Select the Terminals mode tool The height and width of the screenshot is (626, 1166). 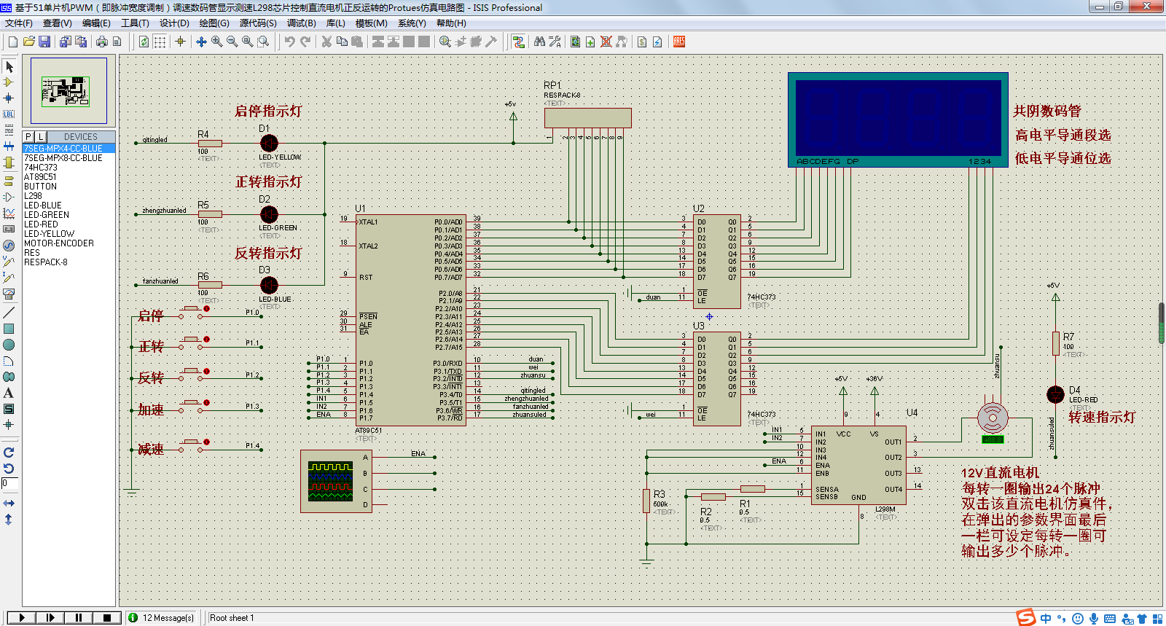click(9, 181)
